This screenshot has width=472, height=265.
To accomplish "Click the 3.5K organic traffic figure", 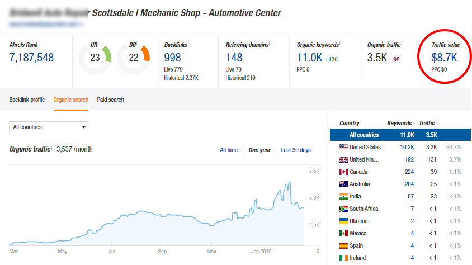I will click(377, 58).
